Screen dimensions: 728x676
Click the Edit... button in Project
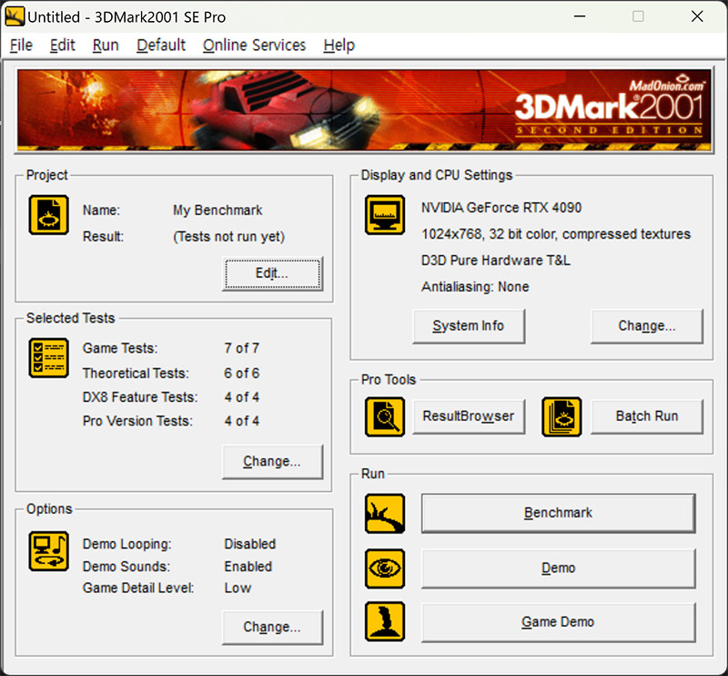(272, 273)
